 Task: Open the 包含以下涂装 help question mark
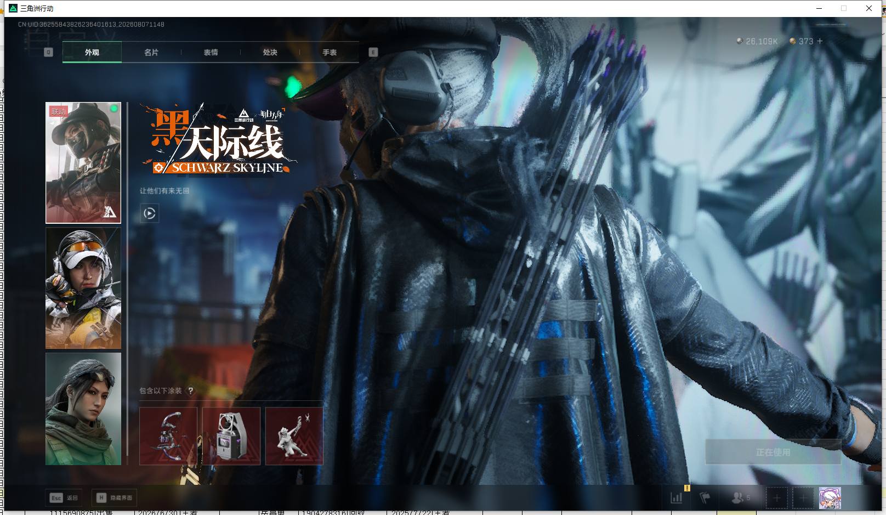click(191, 391)
